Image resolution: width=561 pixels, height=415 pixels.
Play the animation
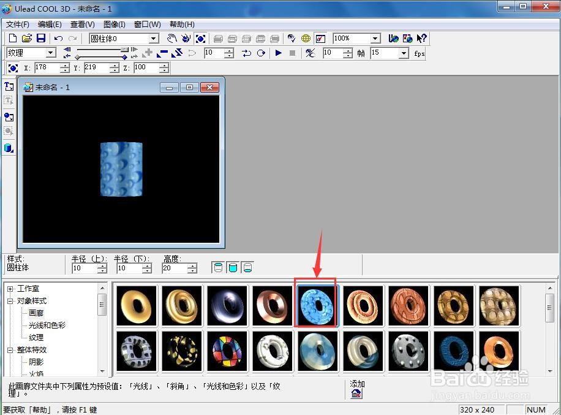278,53
